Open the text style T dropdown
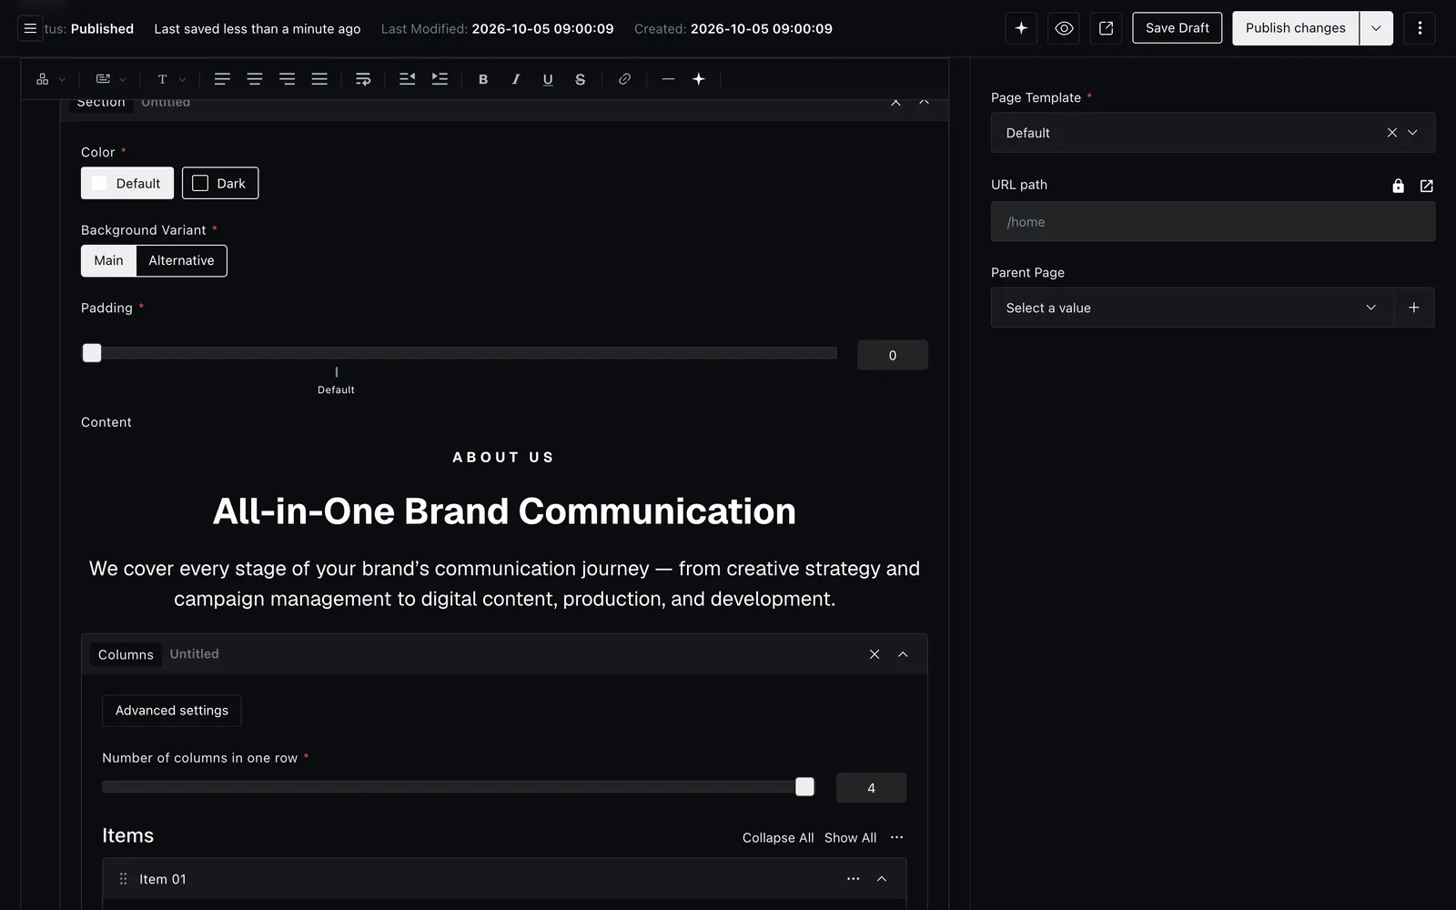Viewport: 1456px width, 910px height. pos(171,79)
